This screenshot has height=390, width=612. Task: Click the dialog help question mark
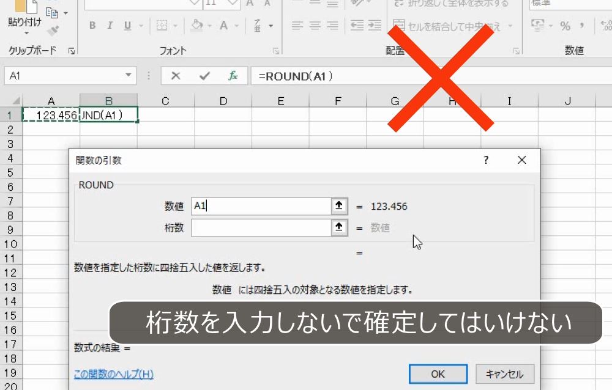[486, 160]
